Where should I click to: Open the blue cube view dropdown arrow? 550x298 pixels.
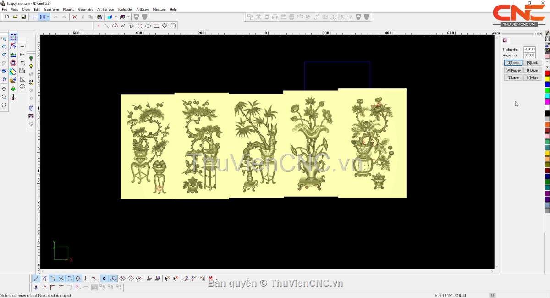click(x=115, y=17)
